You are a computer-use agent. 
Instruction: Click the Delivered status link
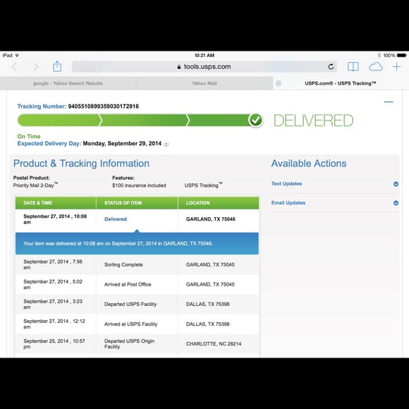tap(116, 219)
